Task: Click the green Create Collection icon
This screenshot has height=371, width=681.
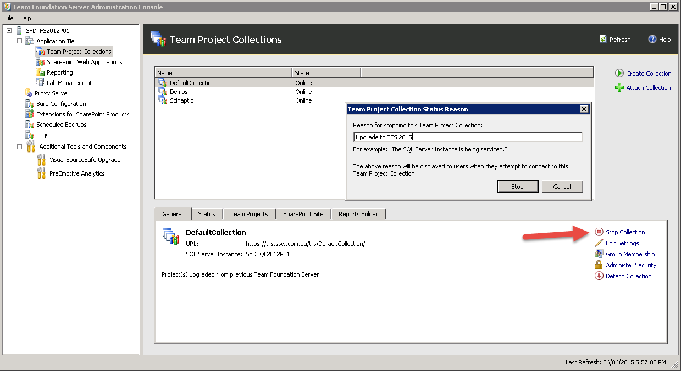Action: tap(619, 73)
